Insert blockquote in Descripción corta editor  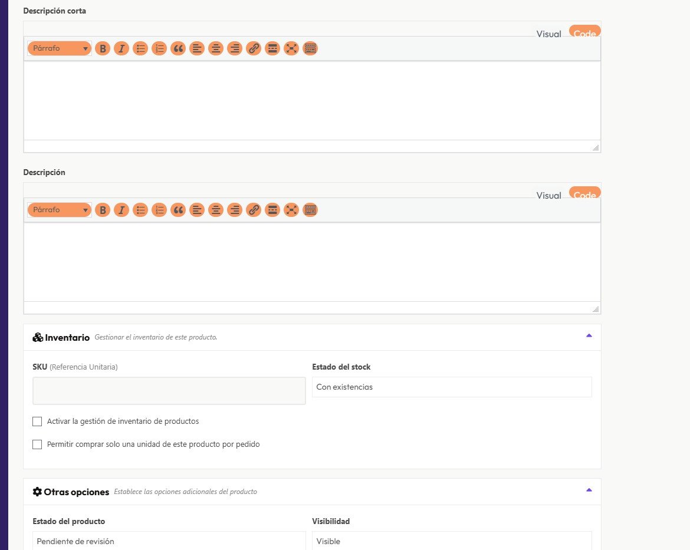[x=178, y=48]
